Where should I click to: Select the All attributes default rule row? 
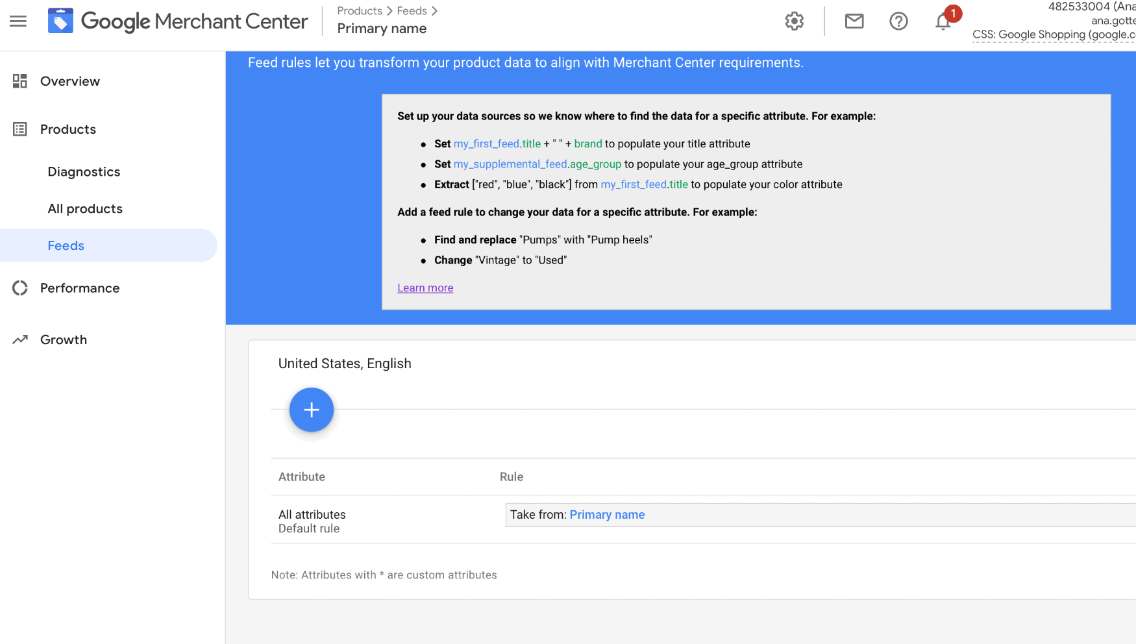pos(312,521)
